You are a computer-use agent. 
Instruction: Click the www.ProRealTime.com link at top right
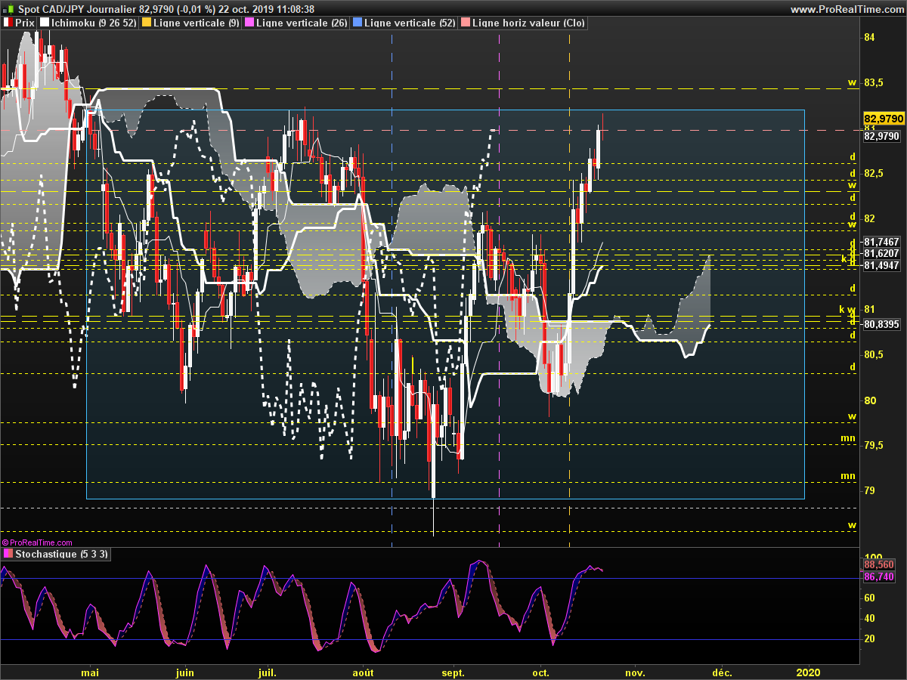[x=846, y=9]
